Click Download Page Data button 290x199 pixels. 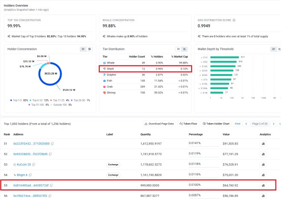pos(159,124)
